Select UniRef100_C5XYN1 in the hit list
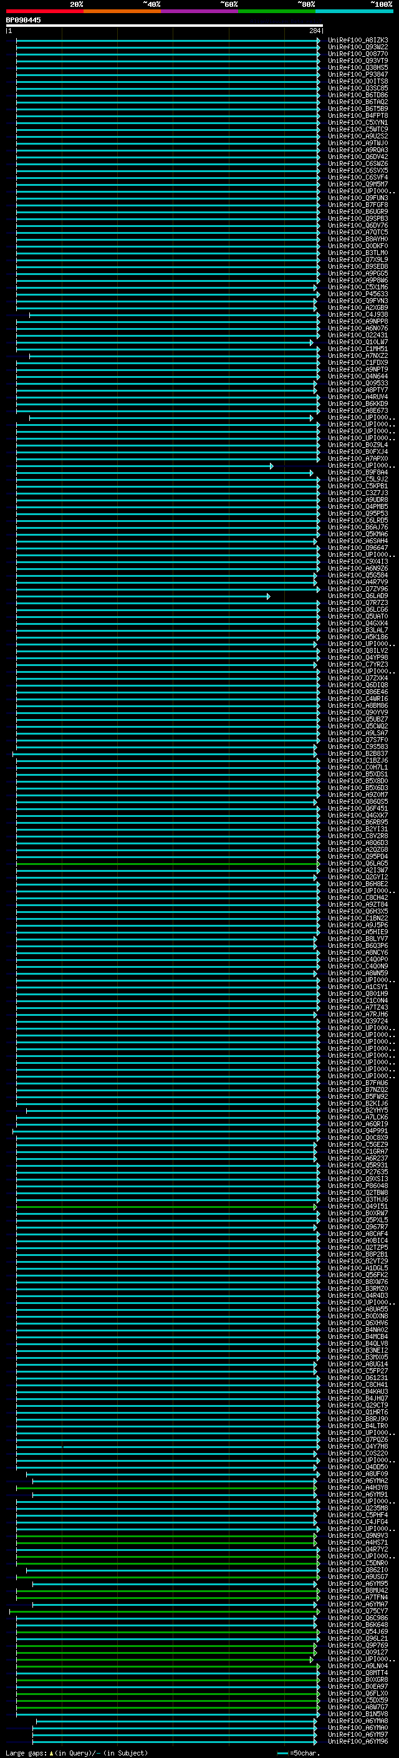This screenshot has height=1758, width=399. [x=358, y=123]
